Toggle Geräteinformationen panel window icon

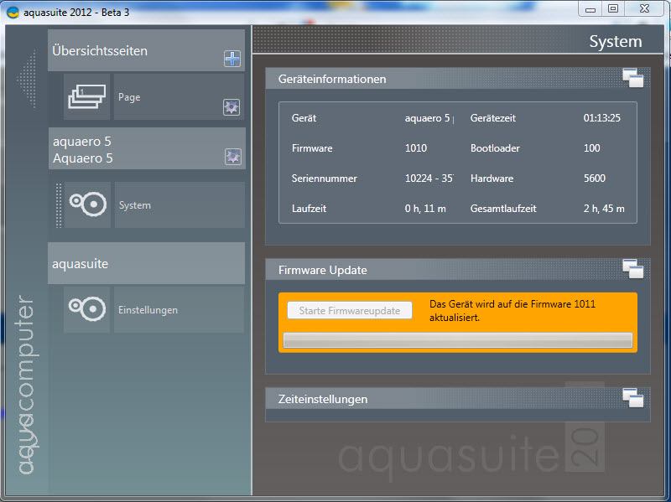[x=633, y=78]
